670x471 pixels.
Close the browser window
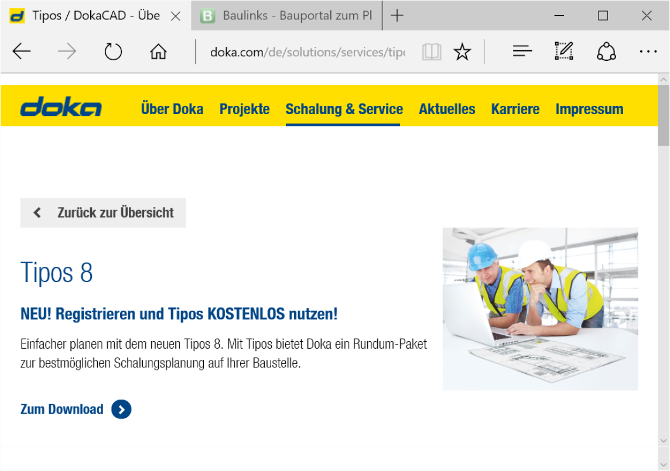(x=647, y=16)
